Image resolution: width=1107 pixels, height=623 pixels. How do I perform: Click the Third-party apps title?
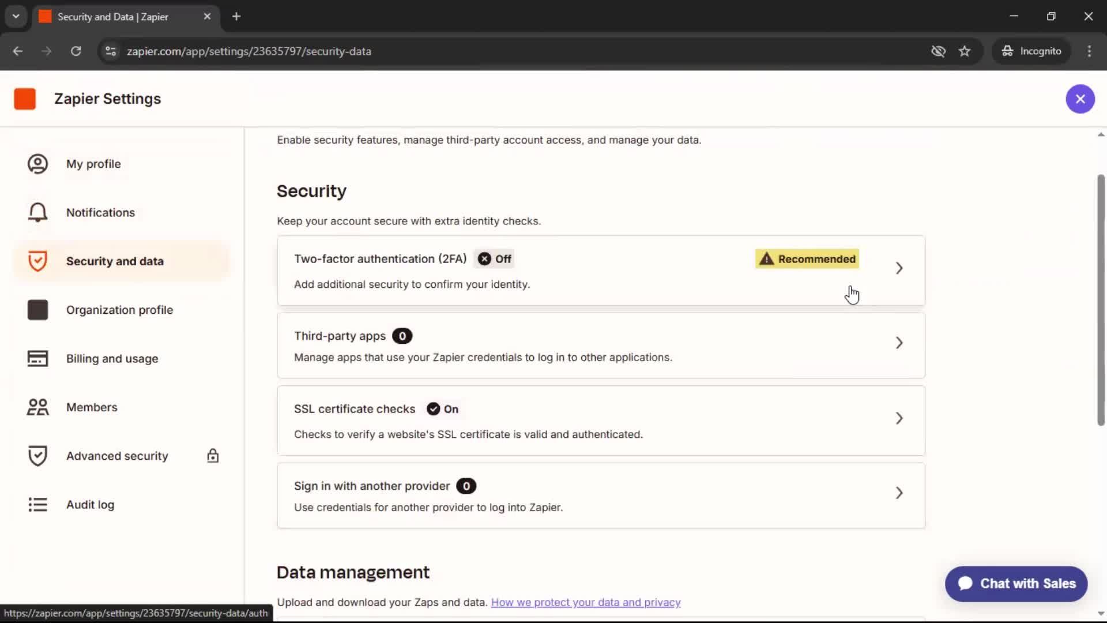coord(340,336)
